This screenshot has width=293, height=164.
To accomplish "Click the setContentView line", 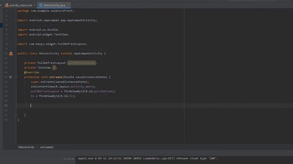I will pos(63,87).
